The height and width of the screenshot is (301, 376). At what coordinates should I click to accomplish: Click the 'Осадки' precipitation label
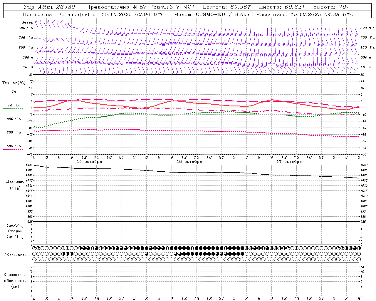pyautogui.click(x=15, y=231)
